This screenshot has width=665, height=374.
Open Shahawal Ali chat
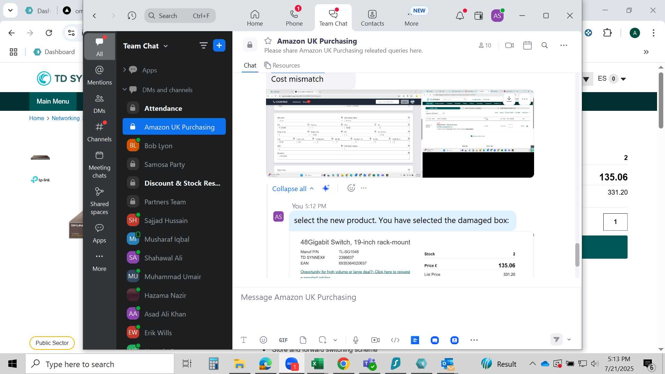point(174,258)
